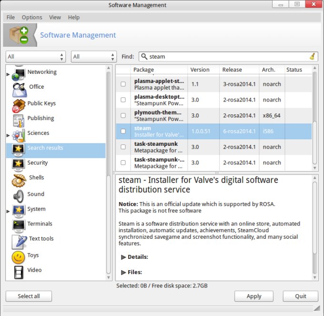
Task: Tick the steam package checkbox
Action: (x=123, y=131)
